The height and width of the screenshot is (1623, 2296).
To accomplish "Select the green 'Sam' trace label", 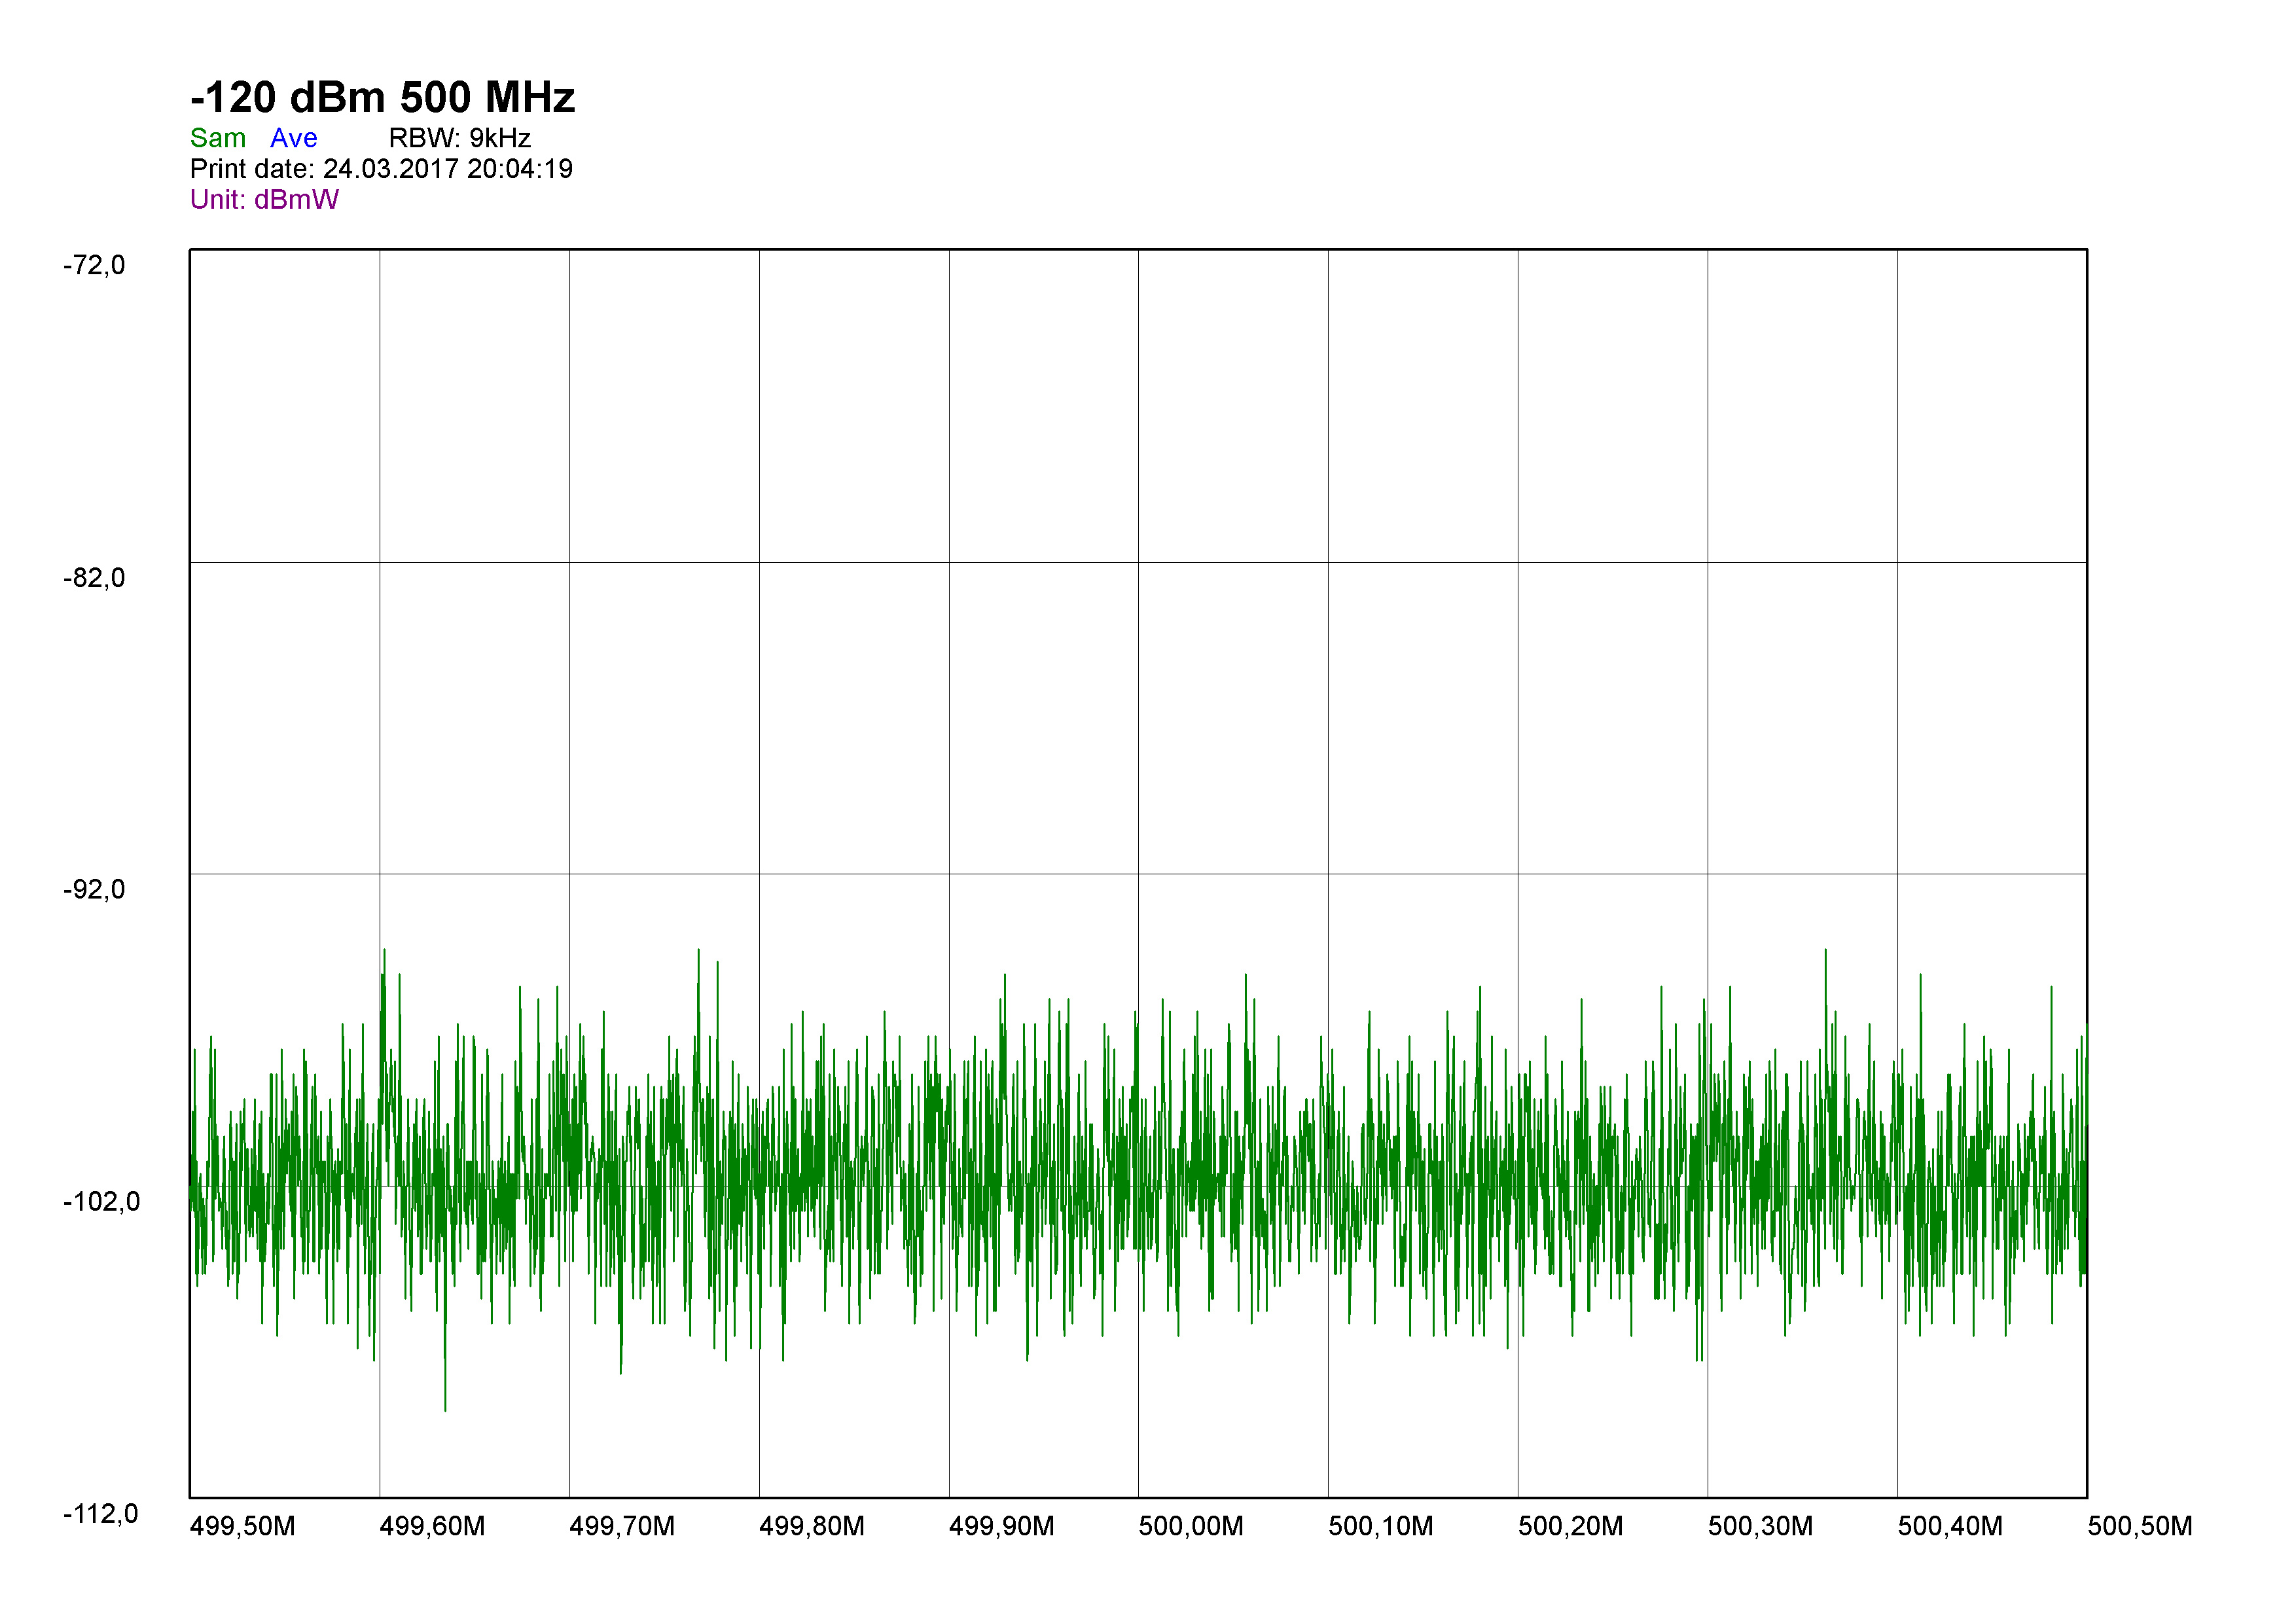I will tap(218, 138).
